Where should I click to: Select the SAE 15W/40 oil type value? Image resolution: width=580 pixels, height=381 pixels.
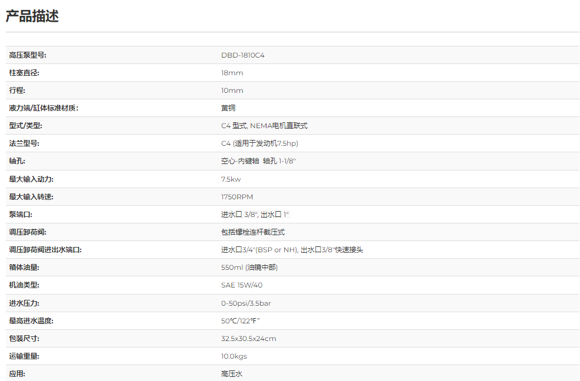click(x=242, y=285)
